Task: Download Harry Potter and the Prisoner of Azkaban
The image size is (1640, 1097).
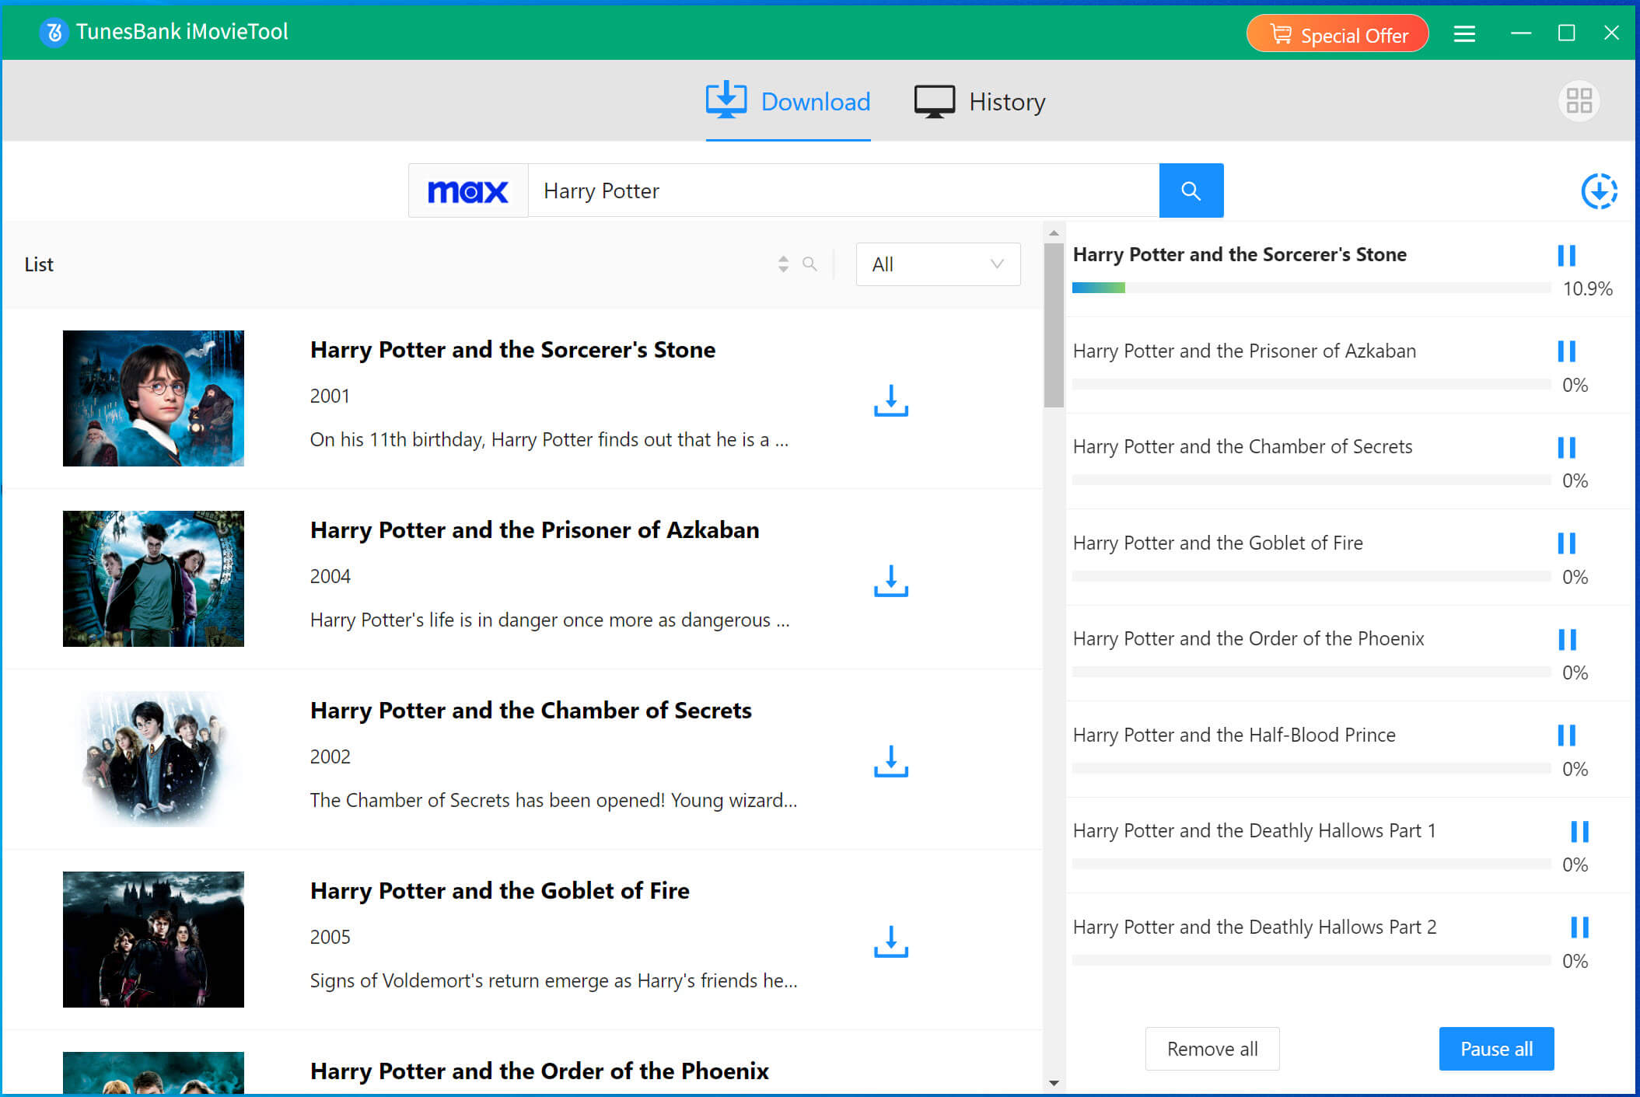Action: pos(891,581)
